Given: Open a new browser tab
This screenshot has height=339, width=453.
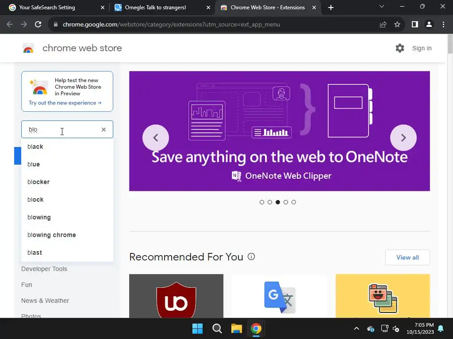Looking at the screenshot, I should pos(331,8).
